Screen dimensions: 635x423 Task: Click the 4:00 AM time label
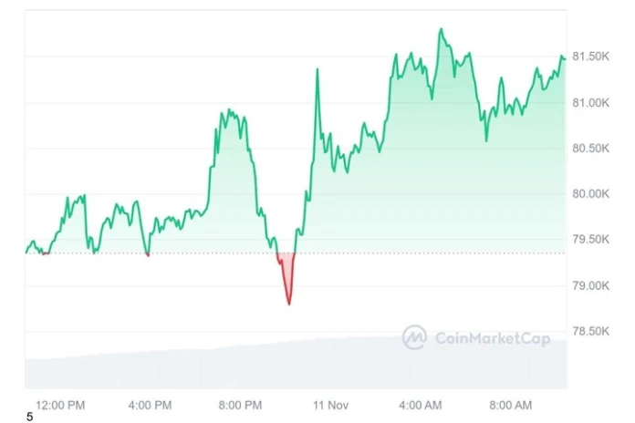(421, 404)
